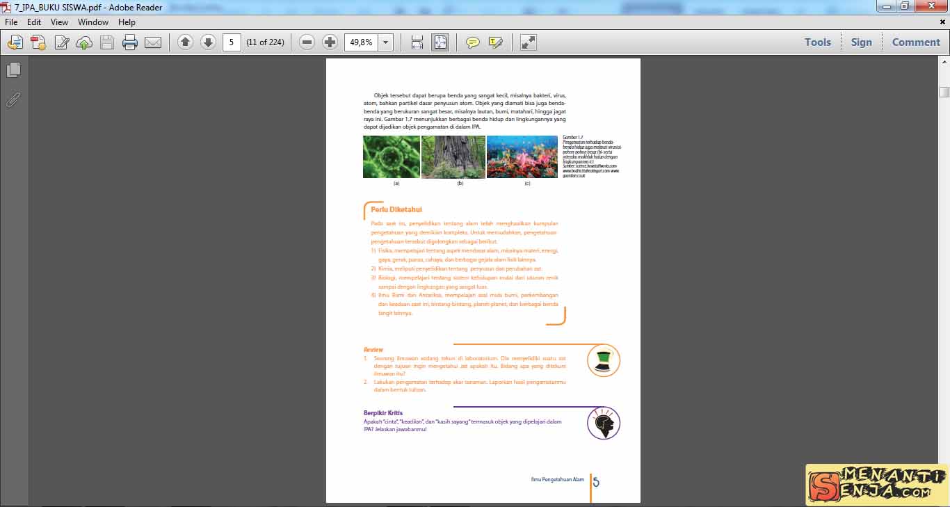Toggle the Fit one full page icon
This screenshot has height=507, width=950.
pyautogui.click(x=440, y=42)
